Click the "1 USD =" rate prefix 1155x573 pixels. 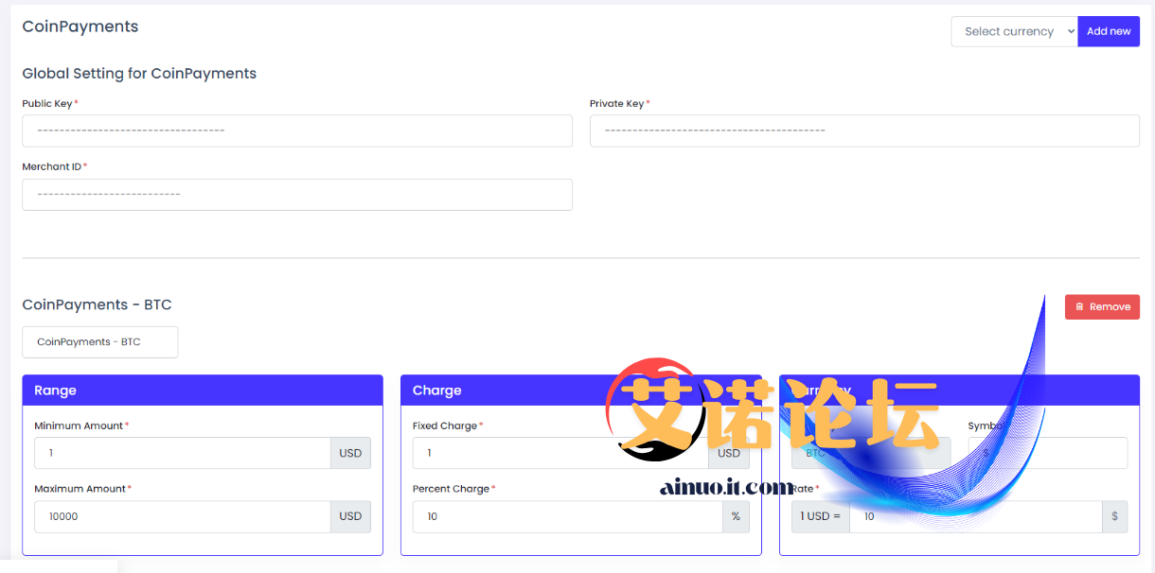(821, 516)
